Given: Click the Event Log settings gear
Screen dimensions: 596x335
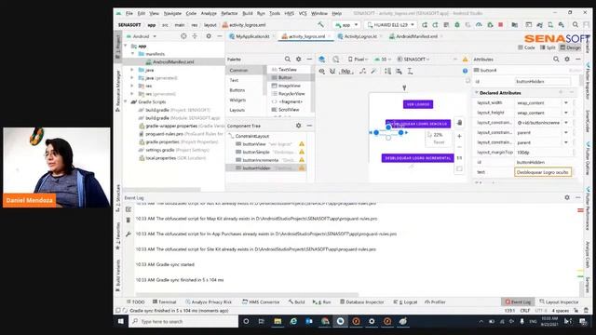Looking at the screenshot, I should pyautogui.click(x=567, y=197).
